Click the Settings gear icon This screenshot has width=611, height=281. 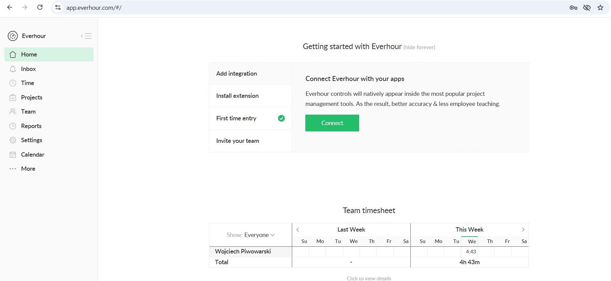(13, 140)
